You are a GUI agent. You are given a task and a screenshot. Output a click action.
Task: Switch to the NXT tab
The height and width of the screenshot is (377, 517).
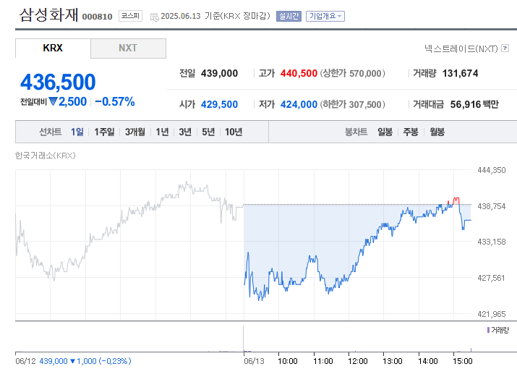click(x=128, y=48)
